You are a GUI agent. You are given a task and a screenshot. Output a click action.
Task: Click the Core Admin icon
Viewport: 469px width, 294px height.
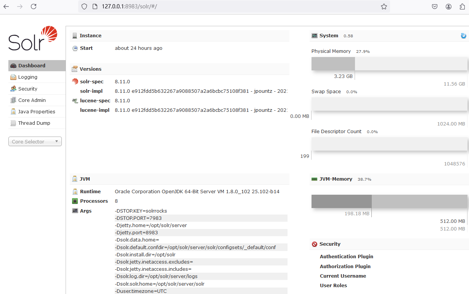pos(13,100)
